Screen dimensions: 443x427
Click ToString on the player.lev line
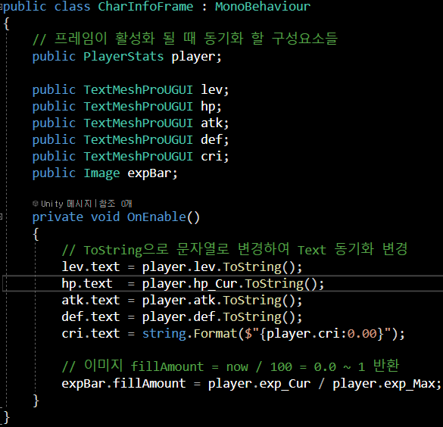[x=252, y=267]
